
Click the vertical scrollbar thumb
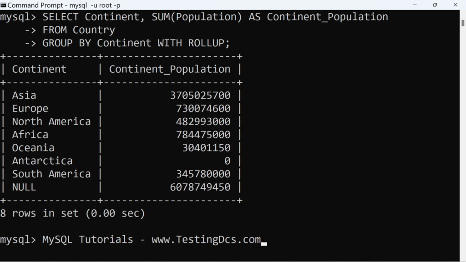click(463, 23)
